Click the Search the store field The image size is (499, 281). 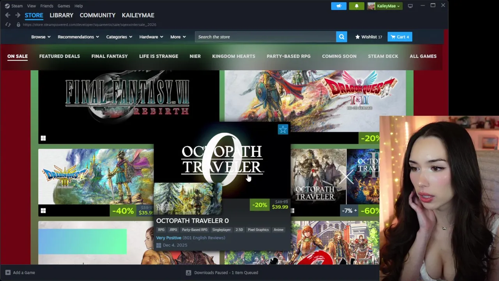click(265, 37)
